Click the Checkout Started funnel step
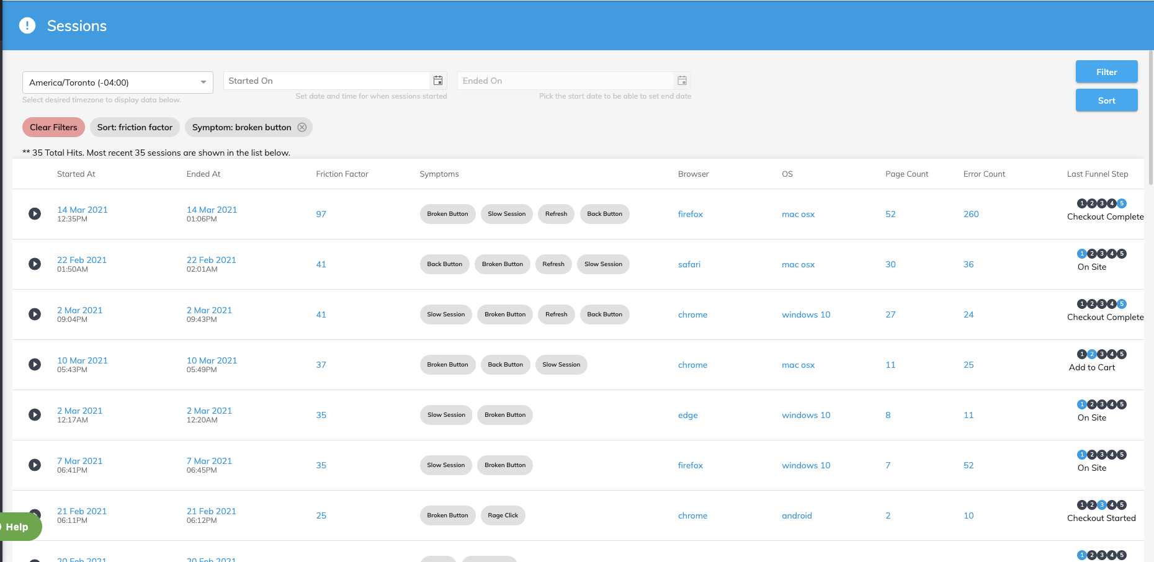Viewport: 1154px width, 562px height. (1101, 518)
